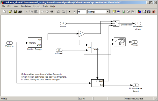This screenshot has height=101, width=158.
Task: Save the model with the floppy icon
Action: coord(15,12)
